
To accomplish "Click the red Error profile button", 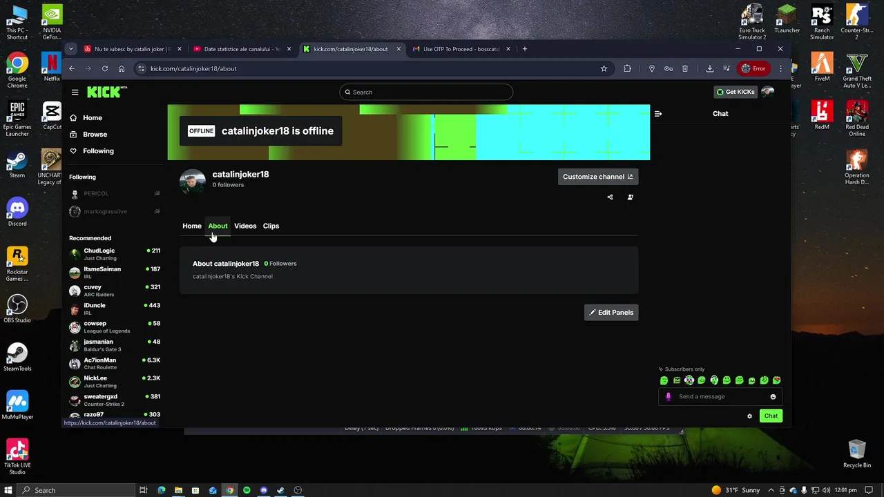I will click(x=753, y=68).
